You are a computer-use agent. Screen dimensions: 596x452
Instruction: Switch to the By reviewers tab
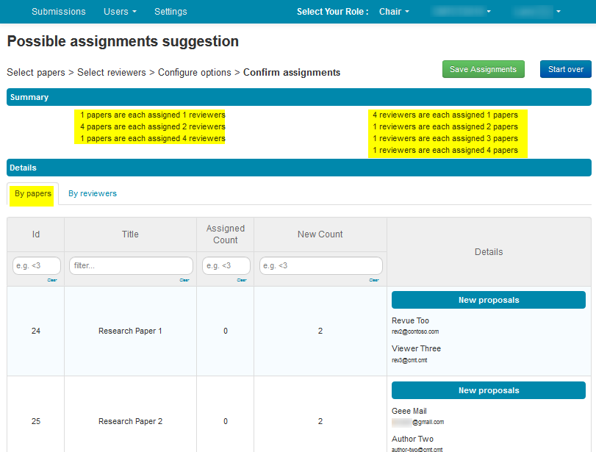[x=93, y=193]
